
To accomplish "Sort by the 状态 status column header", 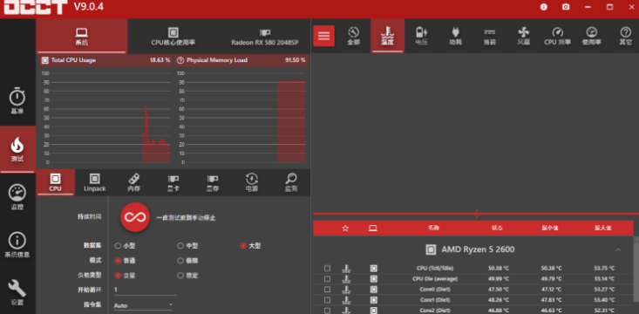I will (498, 229).
